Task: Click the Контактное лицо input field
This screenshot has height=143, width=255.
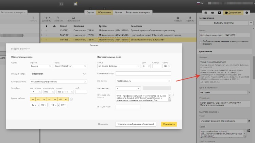Action: pos(144,73)
